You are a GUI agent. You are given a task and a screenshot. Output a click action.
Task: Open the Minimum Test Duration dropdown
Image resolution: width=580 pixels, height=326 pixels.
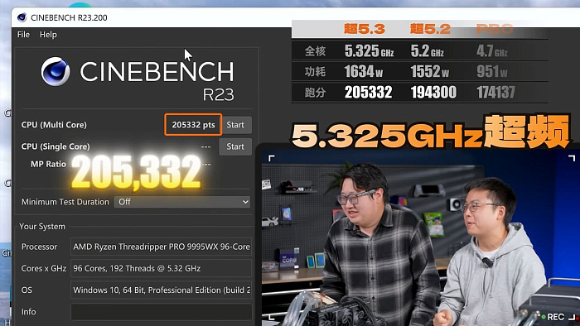182,202
